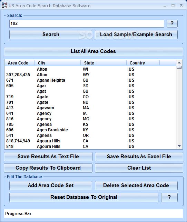Sort by Area Code column header
This screenshot has height=222, width=187.
pyautogui.click(x=20, y=63)
